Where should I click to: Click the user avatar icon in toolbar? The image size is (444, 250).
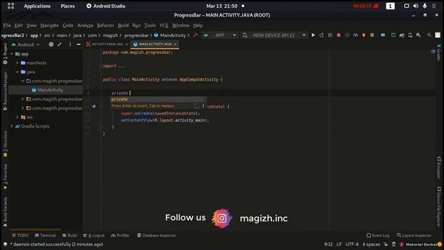(438, 35)
